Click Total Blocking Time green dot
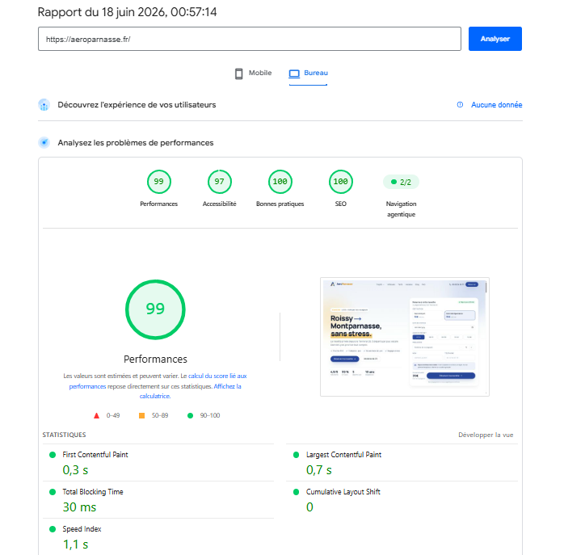This screenshot has height=555, width=564. point(53,492)
